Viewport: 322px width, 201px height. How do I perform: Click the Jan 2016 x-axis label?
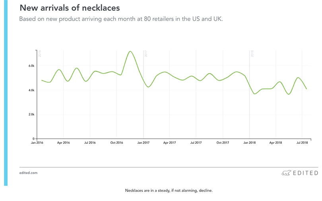tap(37, 142)
